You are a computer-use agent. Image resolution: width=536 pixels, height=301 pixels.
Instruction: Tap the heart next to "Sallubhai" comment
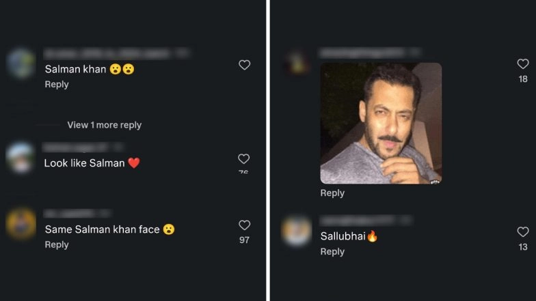pyautogui.click(x=523, y=232)
